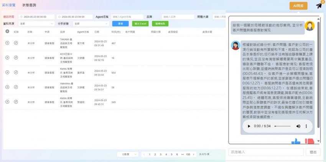Click the start time field 2024-05-23 00:00:00
Viewport: 326px width, 162px height.
click(36, 17)
